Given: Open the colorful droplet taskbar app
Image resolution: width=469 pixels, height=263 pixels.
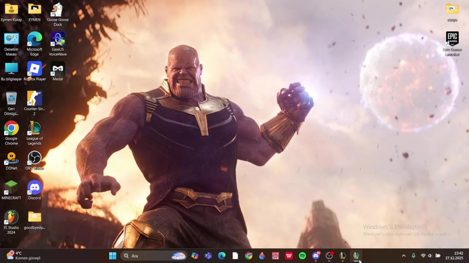Looking at the screenshot, I should click(x=262, y=256).
